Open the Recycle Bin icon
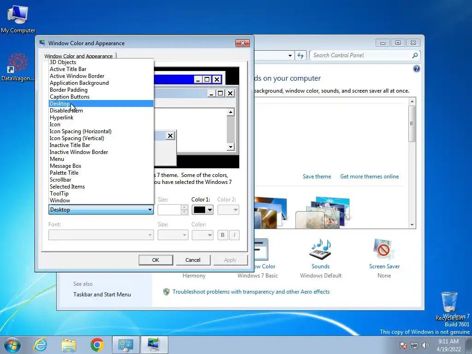This screenshot has height=354, width=472. point(449,305)
